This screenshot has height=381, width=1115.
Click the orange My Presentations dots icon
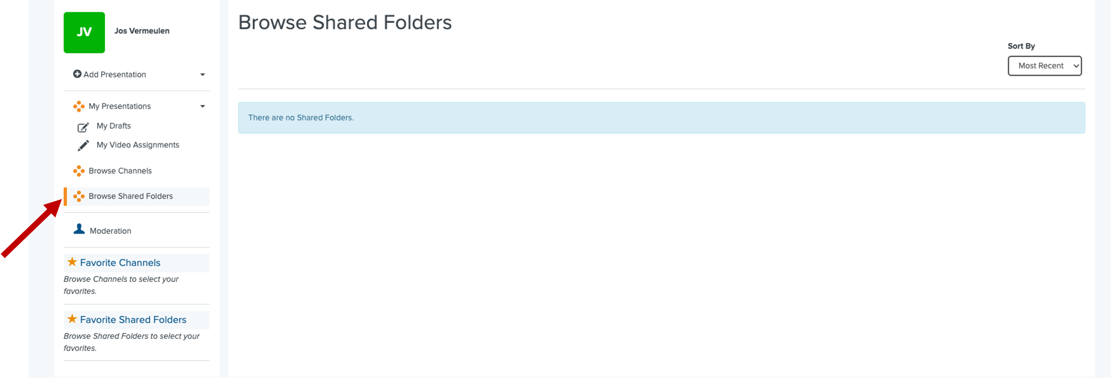[x=79, y=107]
